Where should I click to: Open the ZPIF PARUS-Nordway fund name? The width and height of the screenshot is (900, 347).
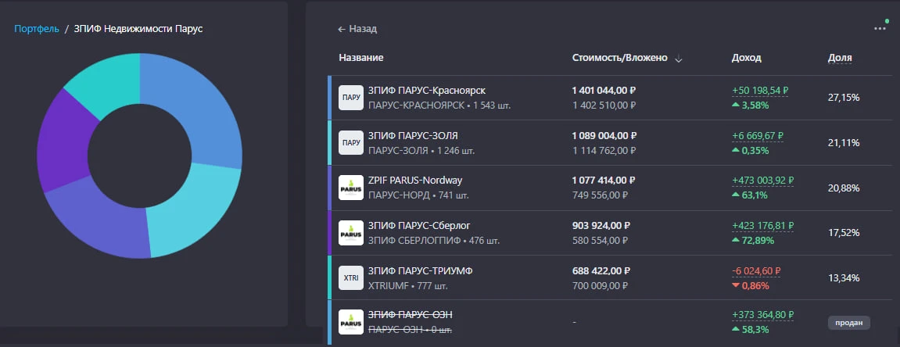click(415, 180)
